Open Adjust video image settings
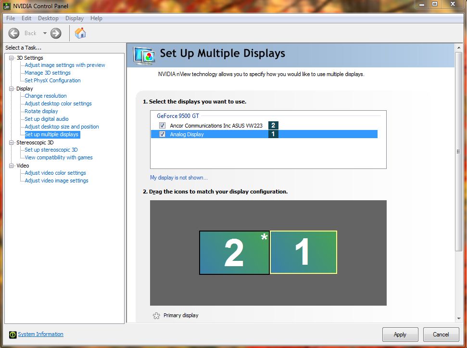 tap(56, 180)
